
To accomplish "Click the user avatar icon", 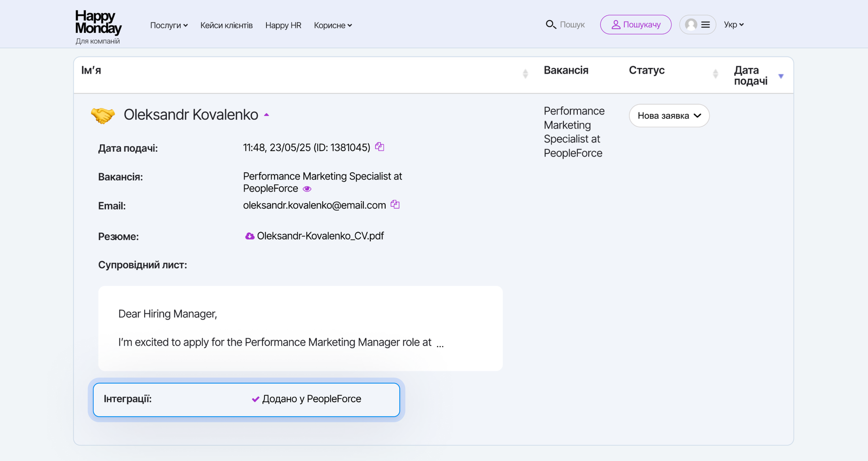I will coord(691,24).
